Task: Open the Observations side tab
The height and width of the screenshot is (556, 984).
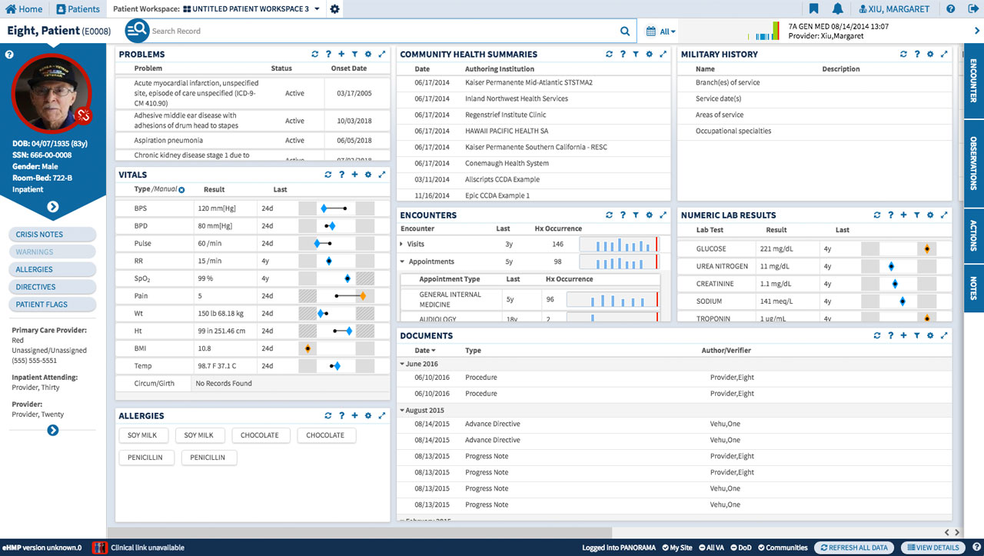Action: coord(974,164)
